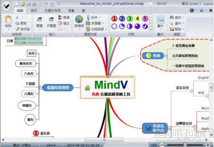The width and height of the screenshot is (214, 147).
Task: Click the zoom in plus button
Action: [x=208, y=145]
